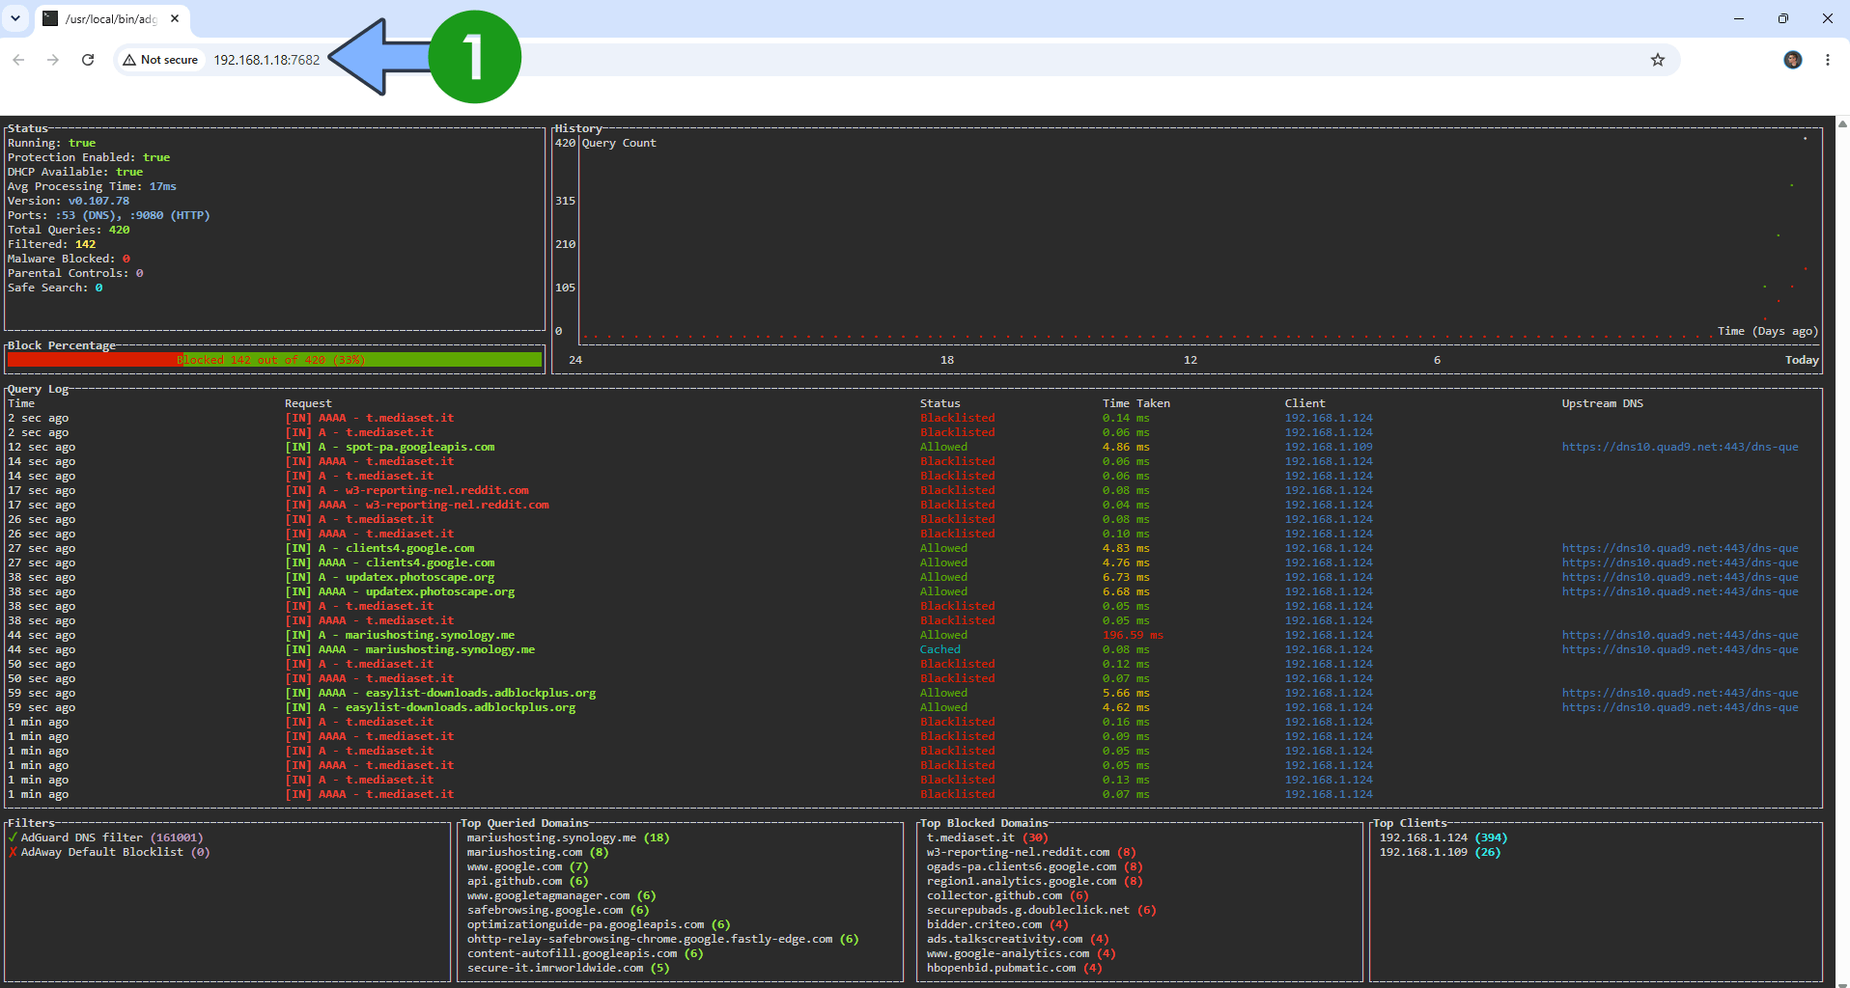Click the Today label on History axis
Screen dimensions: 1850x988
pos(1802,360)
